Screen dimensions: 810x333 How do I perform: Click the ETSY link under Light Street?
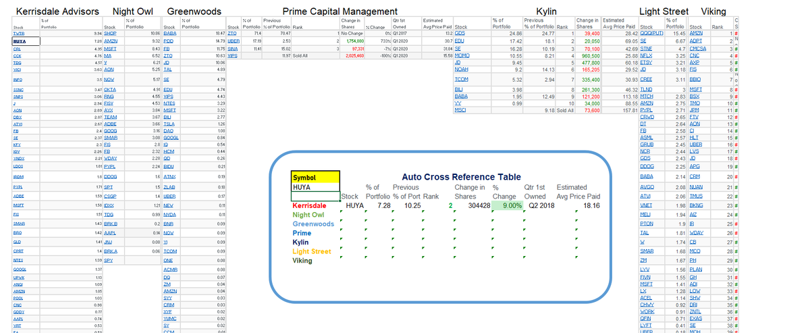[646, 62]
